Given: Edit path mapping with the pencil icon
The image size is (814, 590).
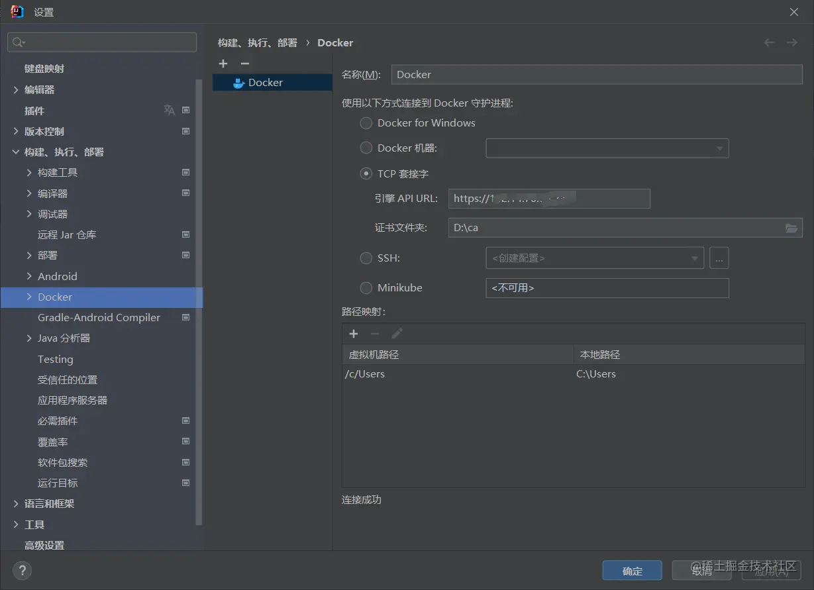Looking at the screenshot, I should (397, 334).
